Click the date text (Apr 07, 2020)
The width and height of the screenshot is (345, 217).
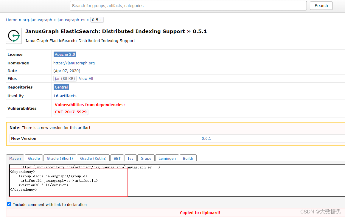[67, 71]
